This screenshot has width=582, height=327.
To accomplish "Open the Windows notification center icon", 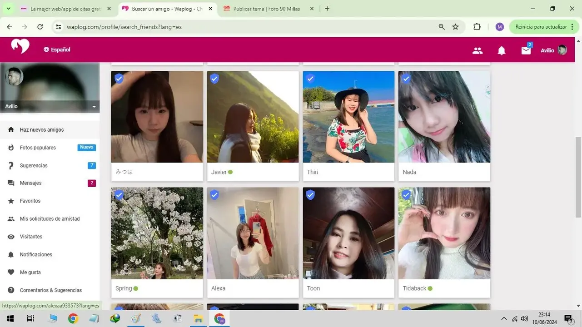I will click(568, 319).
